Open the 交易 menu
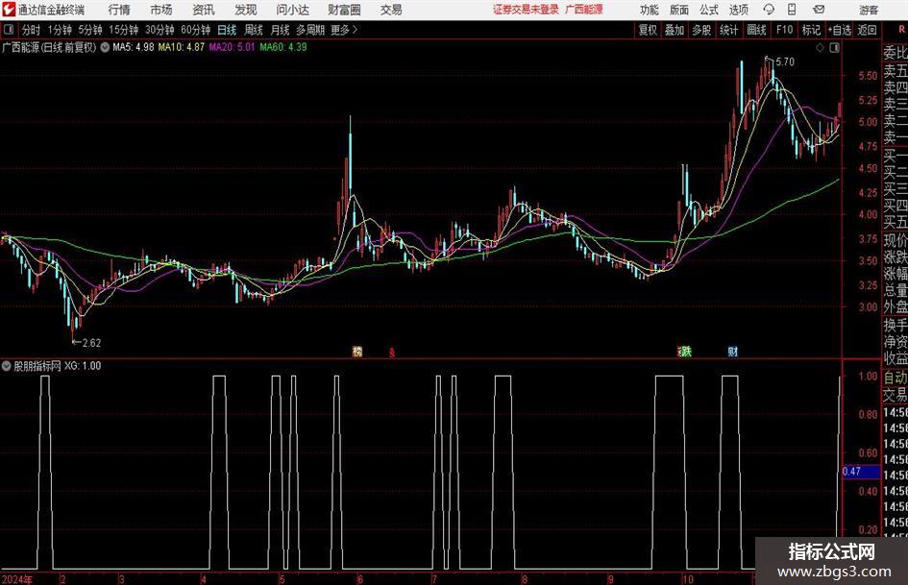This screenshot has width=908, height=585. [391, 10]
